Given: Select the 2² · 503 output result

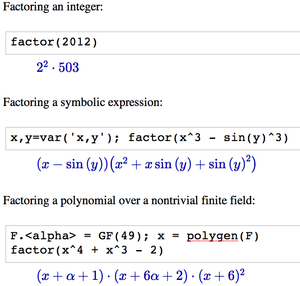Looking at the screenshot, I should [57, 67].
